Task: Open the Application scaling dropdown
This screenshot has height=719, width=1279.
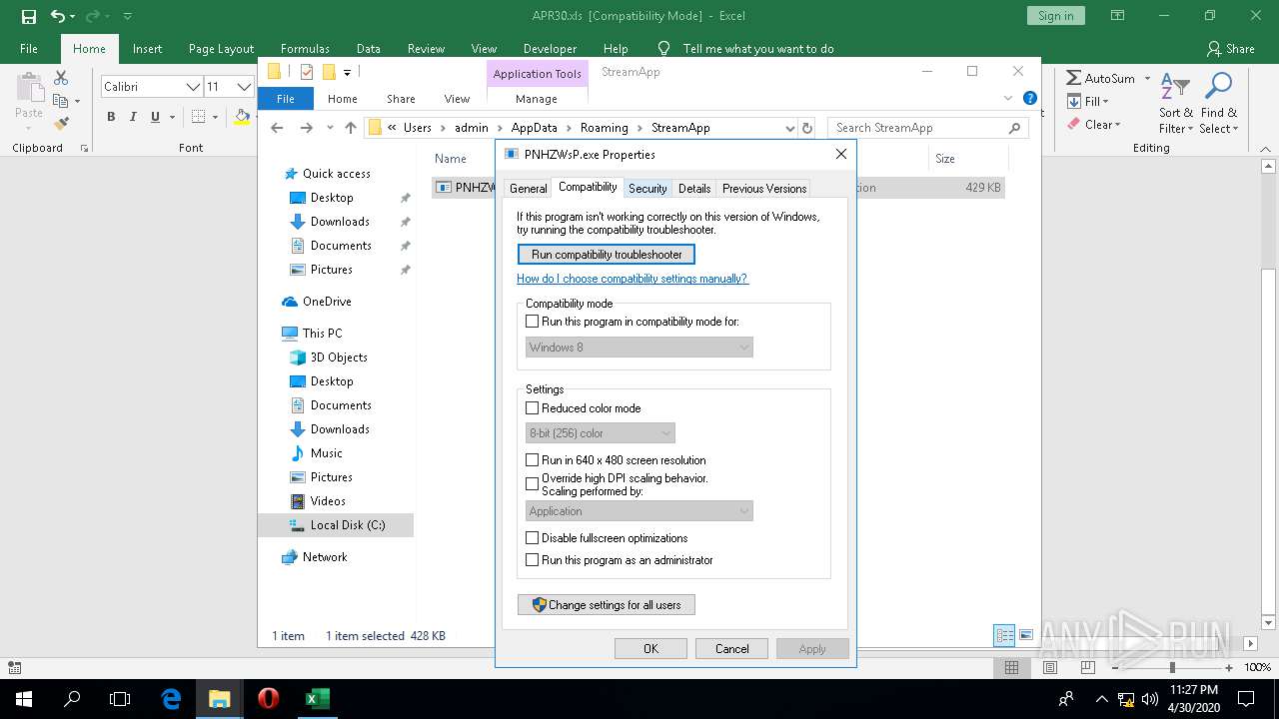Action: pos(639,511)
